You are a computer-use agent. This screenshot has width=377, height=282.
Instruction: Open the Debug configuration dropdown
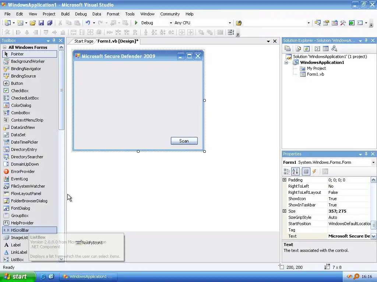pos(171,23)
